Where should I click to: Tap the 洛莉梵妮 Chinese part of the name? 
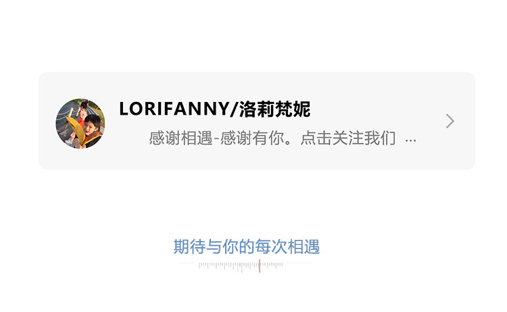(x=275, y=109)
